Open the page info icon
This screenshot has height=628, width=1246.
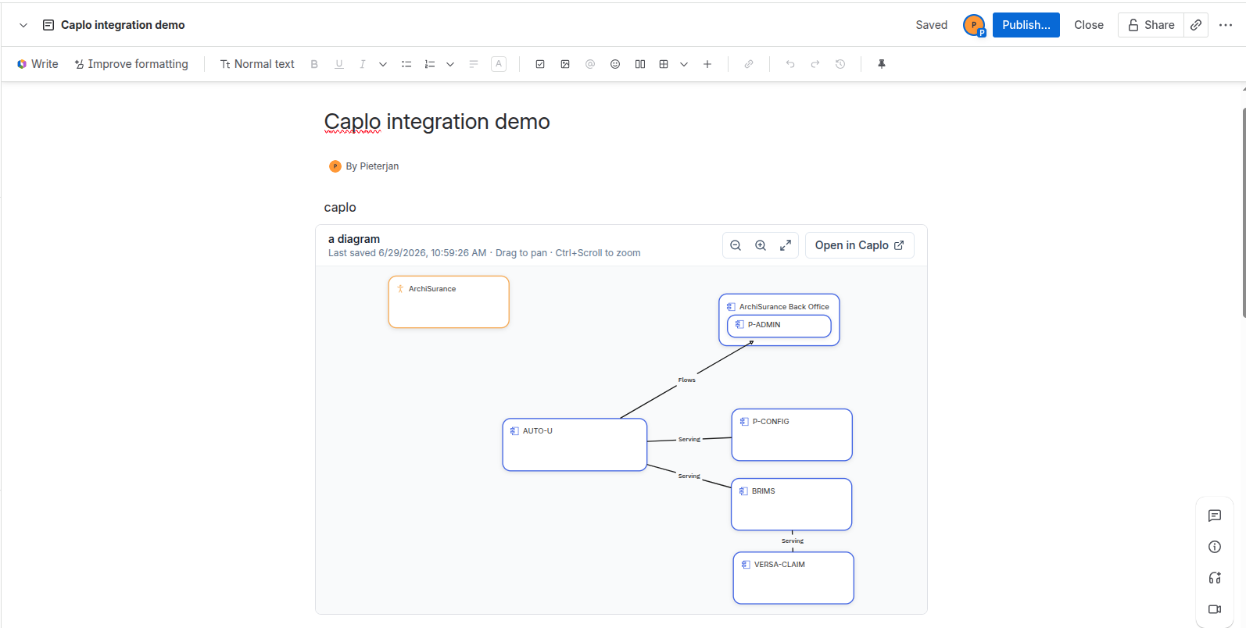1215,547
